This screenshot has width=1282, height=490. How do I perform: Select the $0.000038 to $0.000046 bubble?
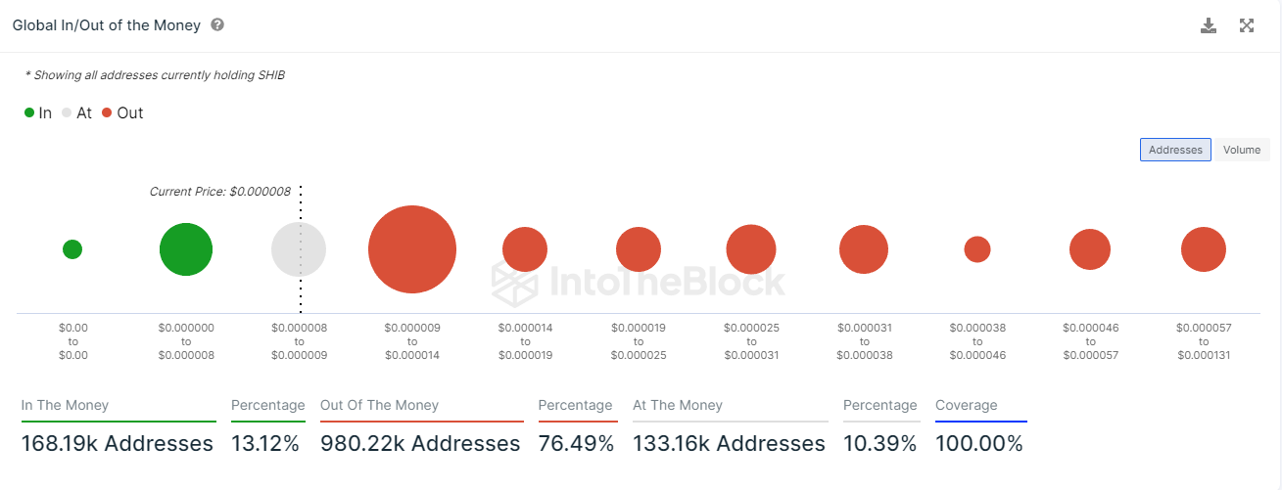click(x=977, y=249)
